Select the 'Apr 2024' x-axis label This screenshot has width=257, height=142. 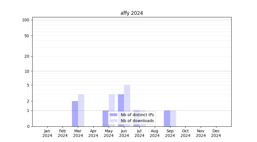click(93, 133)
